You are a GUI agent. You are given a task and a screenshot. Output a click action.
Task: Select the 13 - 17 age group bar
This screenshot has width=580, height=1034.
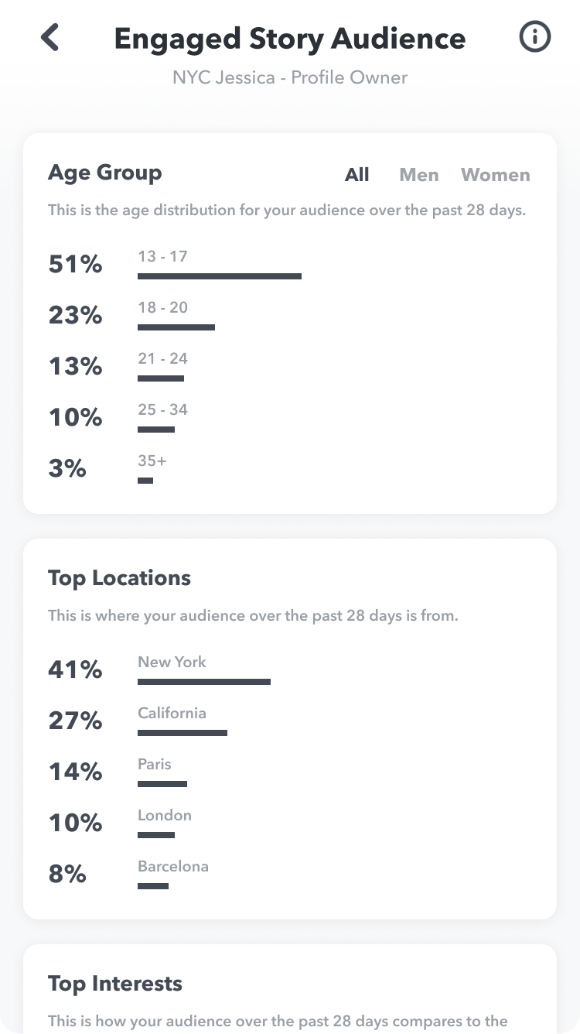(x=220, y=276)
